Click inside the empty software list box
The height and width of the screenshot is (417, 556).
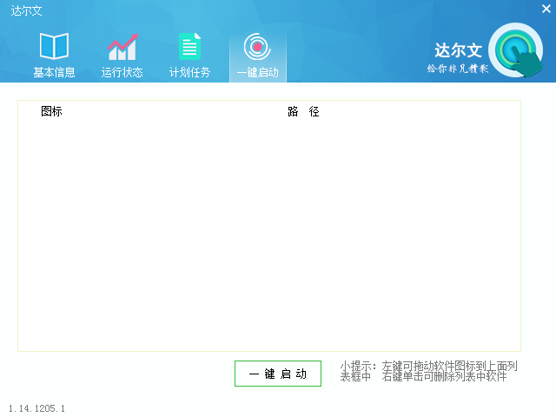coord(269,235)
